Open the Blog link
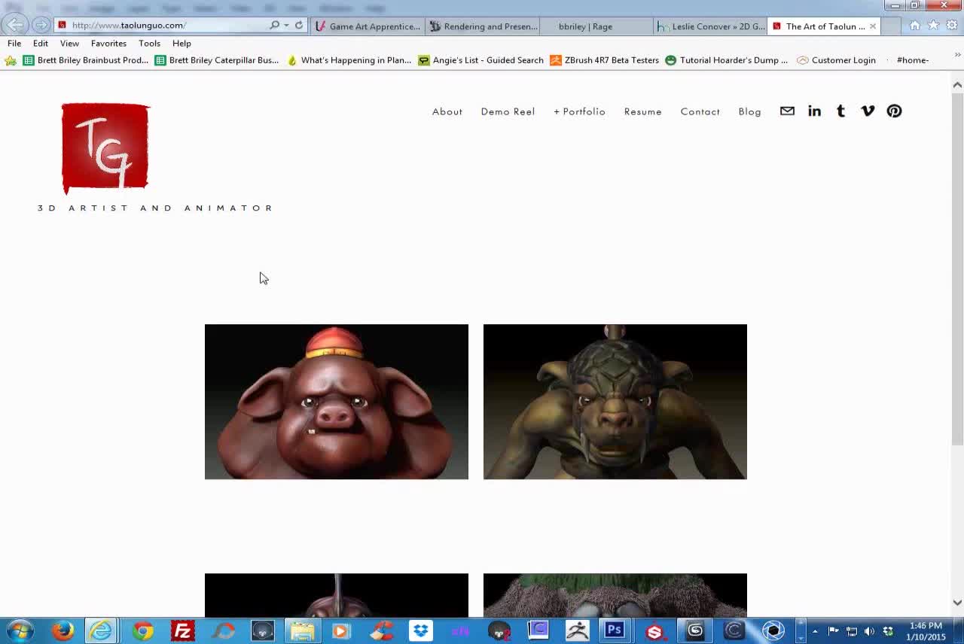Viewport: 964px width, 644px height. coord(749,111)
